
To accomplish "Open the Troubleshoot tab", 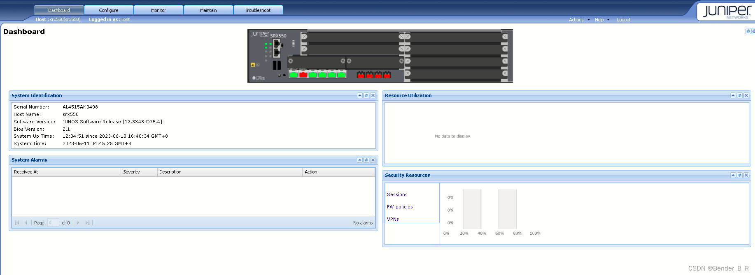I will 258,10.
